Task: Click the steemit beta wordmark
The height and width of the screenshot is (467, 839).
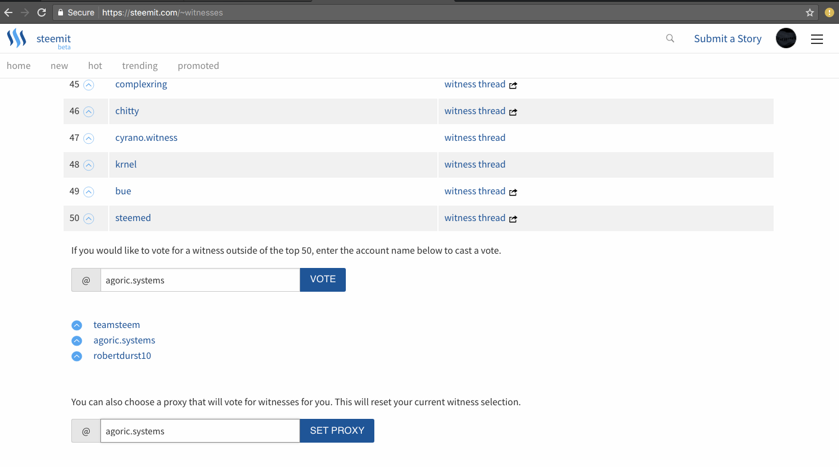Action: pyautogui.click(x=53, y=41)
